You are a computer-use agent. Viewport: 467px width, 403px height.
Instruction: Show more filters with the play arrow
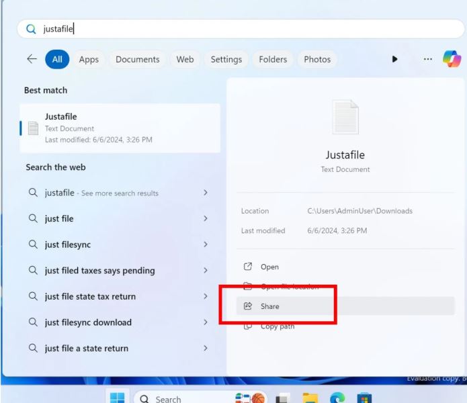(394, 59)
